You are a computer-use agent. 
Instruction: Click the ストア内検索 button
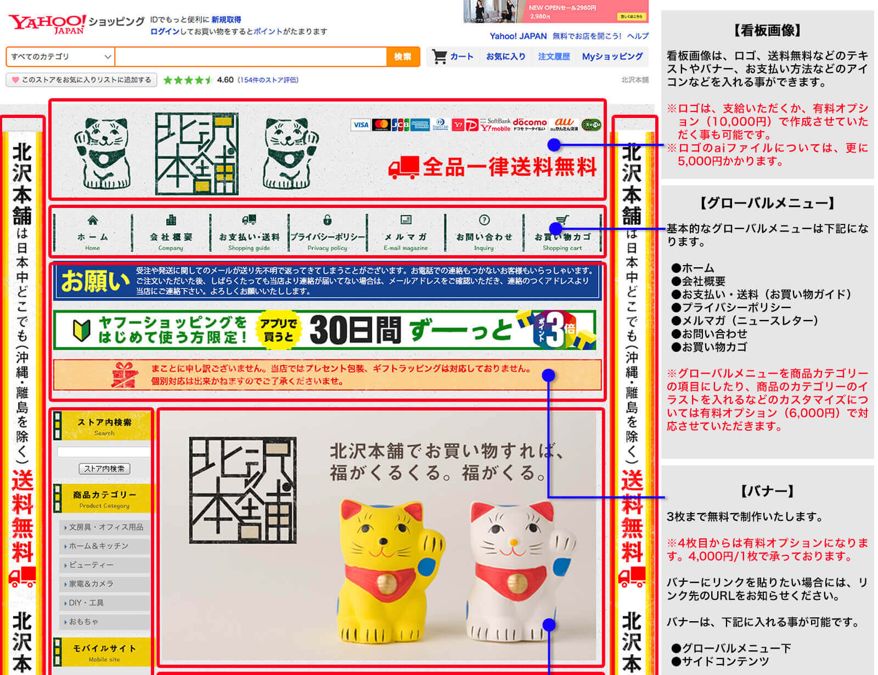tap(104, 469)
